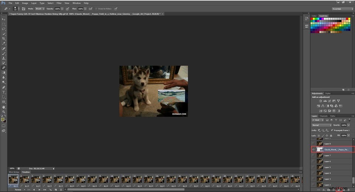
Task: Open the Opacity dropdown in options bar
Action: coord(62,9)
